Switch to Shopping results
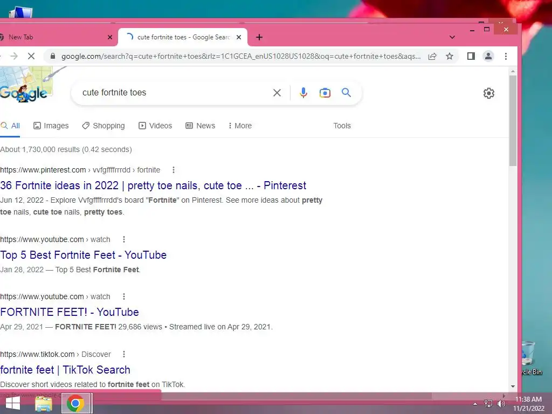This screenshot has height=414, width=552. pyautogui.click(x=103, y=126)
